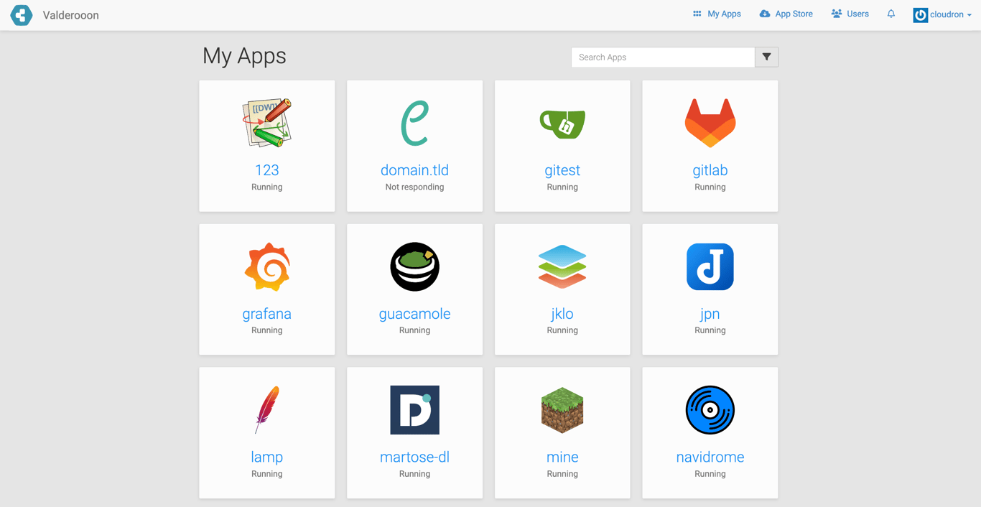This screenshot has height=507, width=981.
Task: Expand the cloudron user account menu
Action: [x=942, y=14]
